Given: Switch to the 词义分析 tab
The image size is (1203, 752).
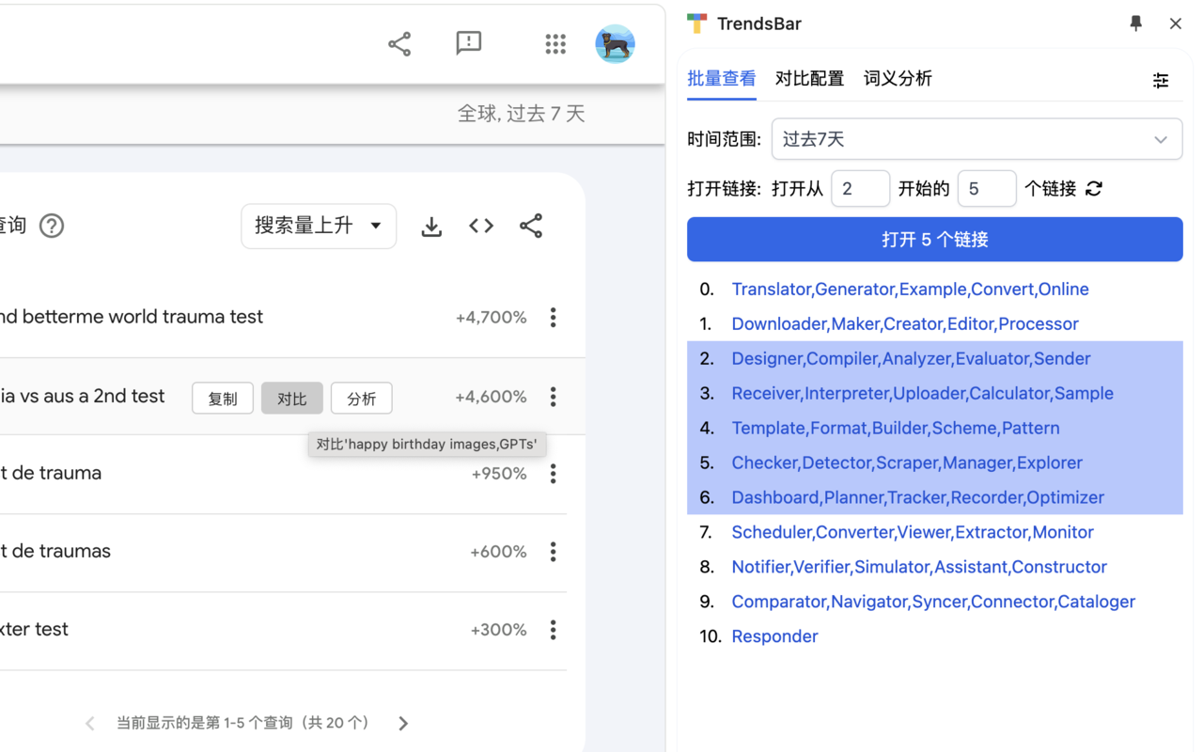Looking at the screenshot, I should point(897,79).
